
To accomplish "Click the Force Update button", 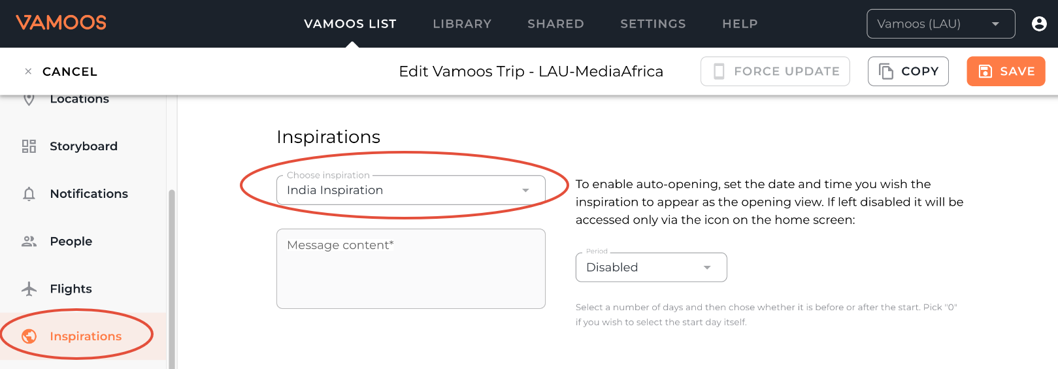I will (x=775, y=71).
